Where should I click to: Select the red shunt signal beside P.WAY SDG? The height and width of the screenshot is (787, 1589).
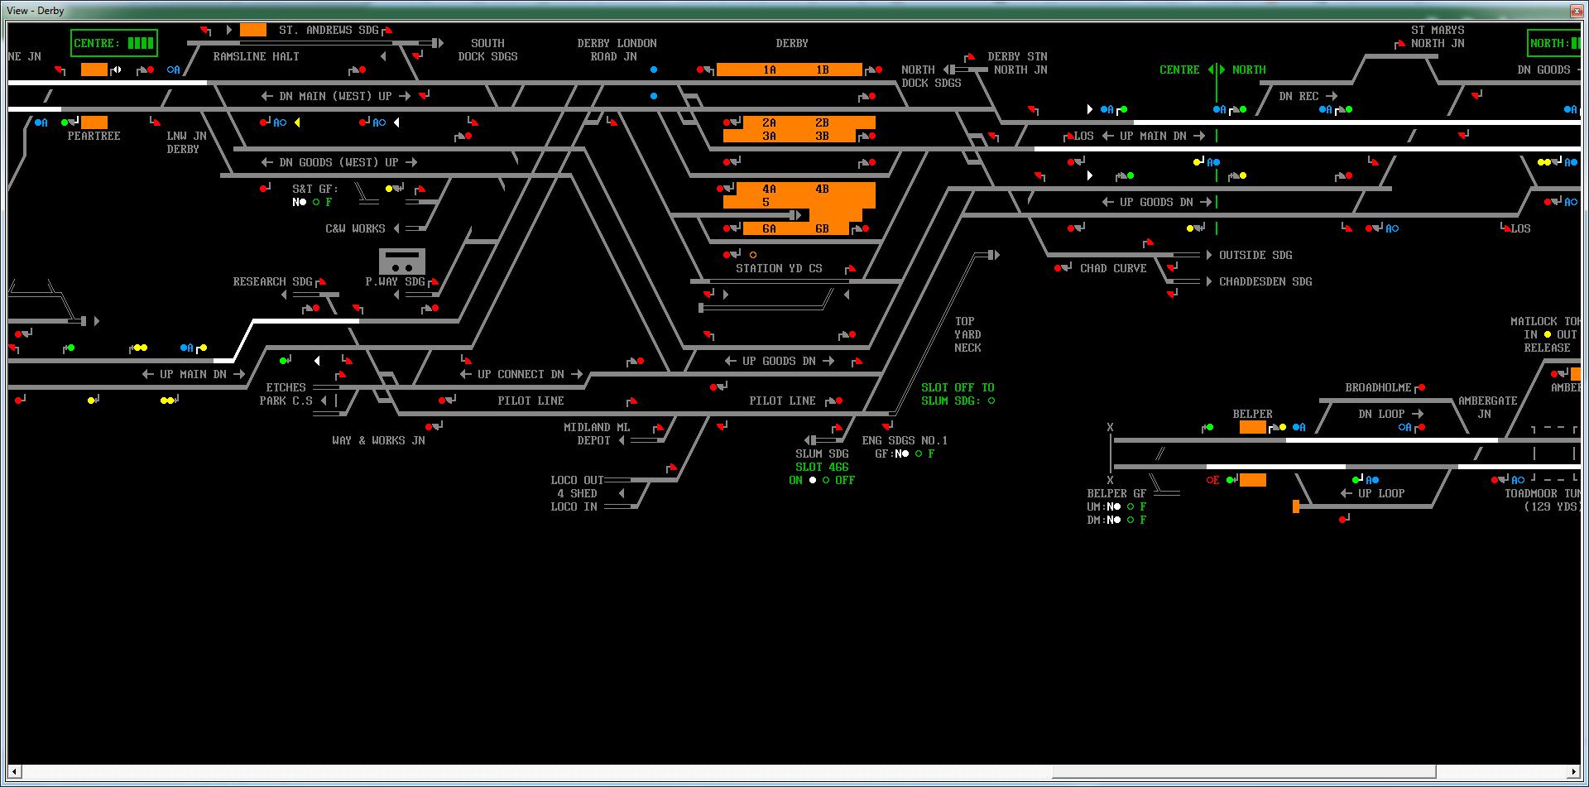pos(434,282)
